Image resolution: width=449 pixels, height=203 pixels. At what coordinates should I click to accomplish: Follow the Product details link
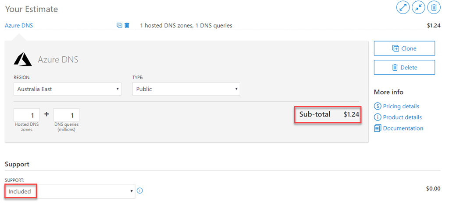point(402,117)
